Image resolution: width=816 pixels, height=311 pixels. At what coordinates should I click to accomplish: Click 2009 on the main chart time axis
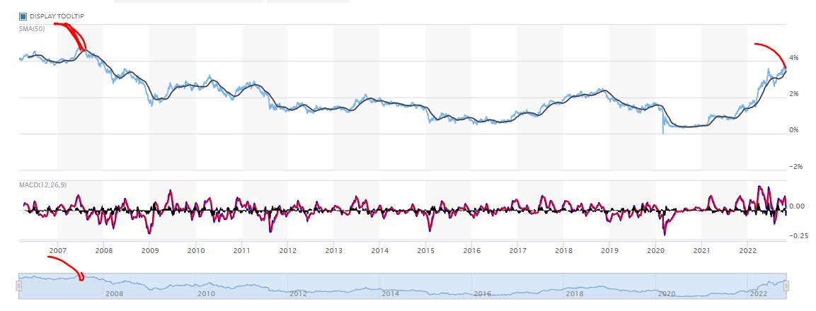point(149,251)
